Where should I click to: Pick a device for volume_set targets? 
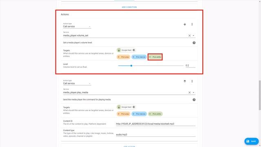[x=139, y=57]
